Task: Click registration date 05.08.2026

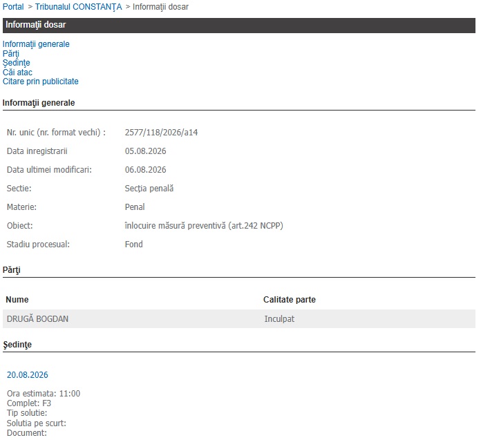Action: pyautogui.click(x=145, y=151)
